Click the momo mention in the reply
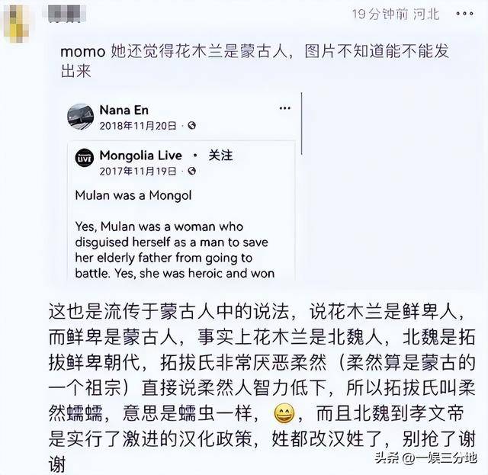The image size is (488, 475). 83,52
